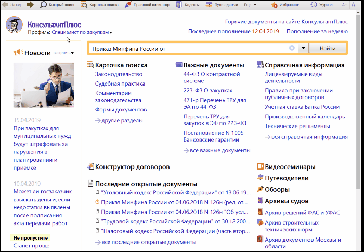Open все последние открытые документы link
Screen dimensions: 364x252
point(146,242)
